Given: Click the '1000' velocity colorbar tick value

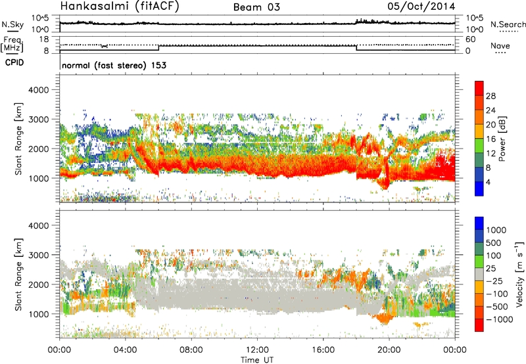Looking at the screenshot, I should pyautogui.click(x=496, y=230).
